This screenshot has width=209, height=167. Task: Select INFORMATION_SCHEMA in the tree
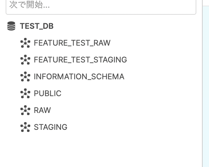point(79,76)
